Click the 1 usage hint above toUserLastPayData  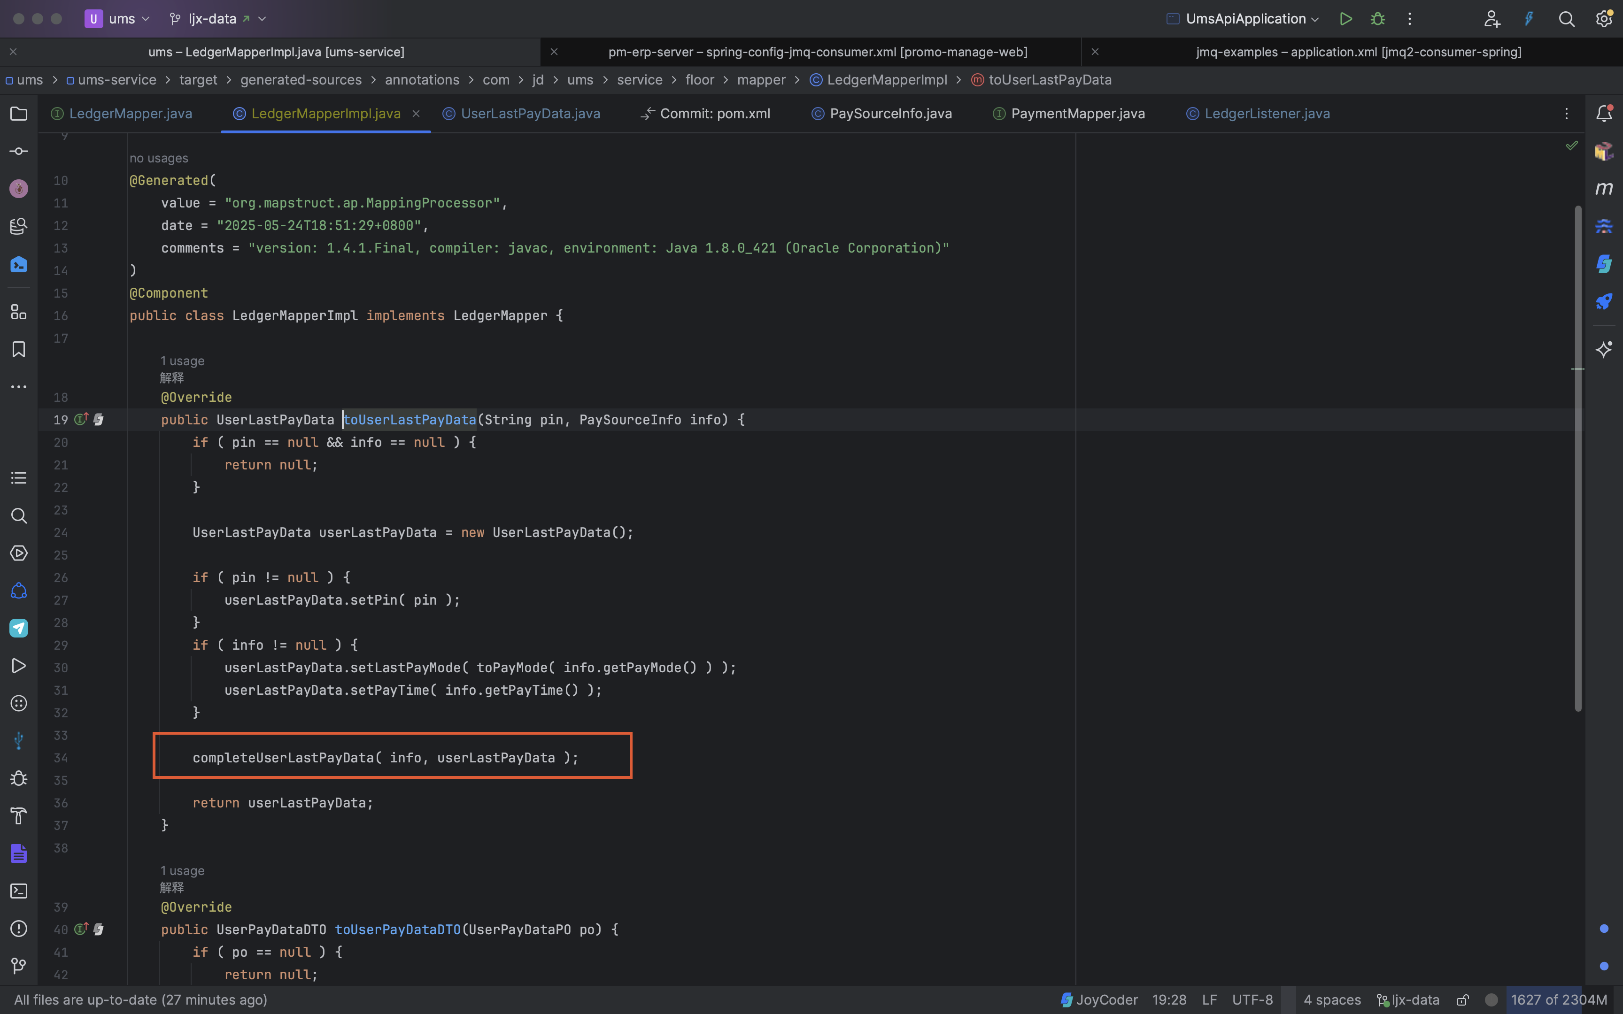click(x=182, y=360)
